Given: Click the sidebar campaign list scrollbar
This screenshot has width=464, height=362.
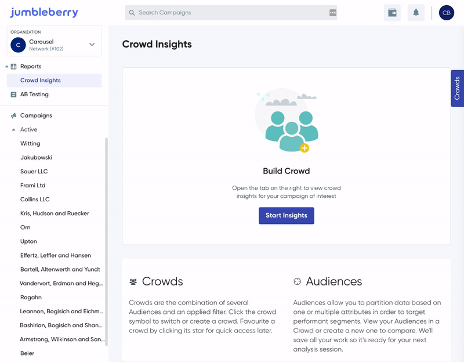Looking at the screenshot, I should [x=106, y=242].
